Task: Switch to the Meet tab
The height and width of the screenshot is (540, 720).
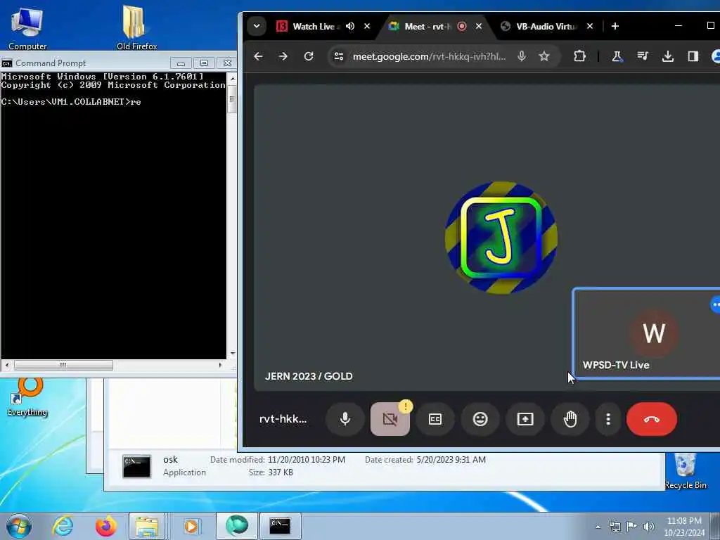Action: pyautogui.click(x=427, y=26)
